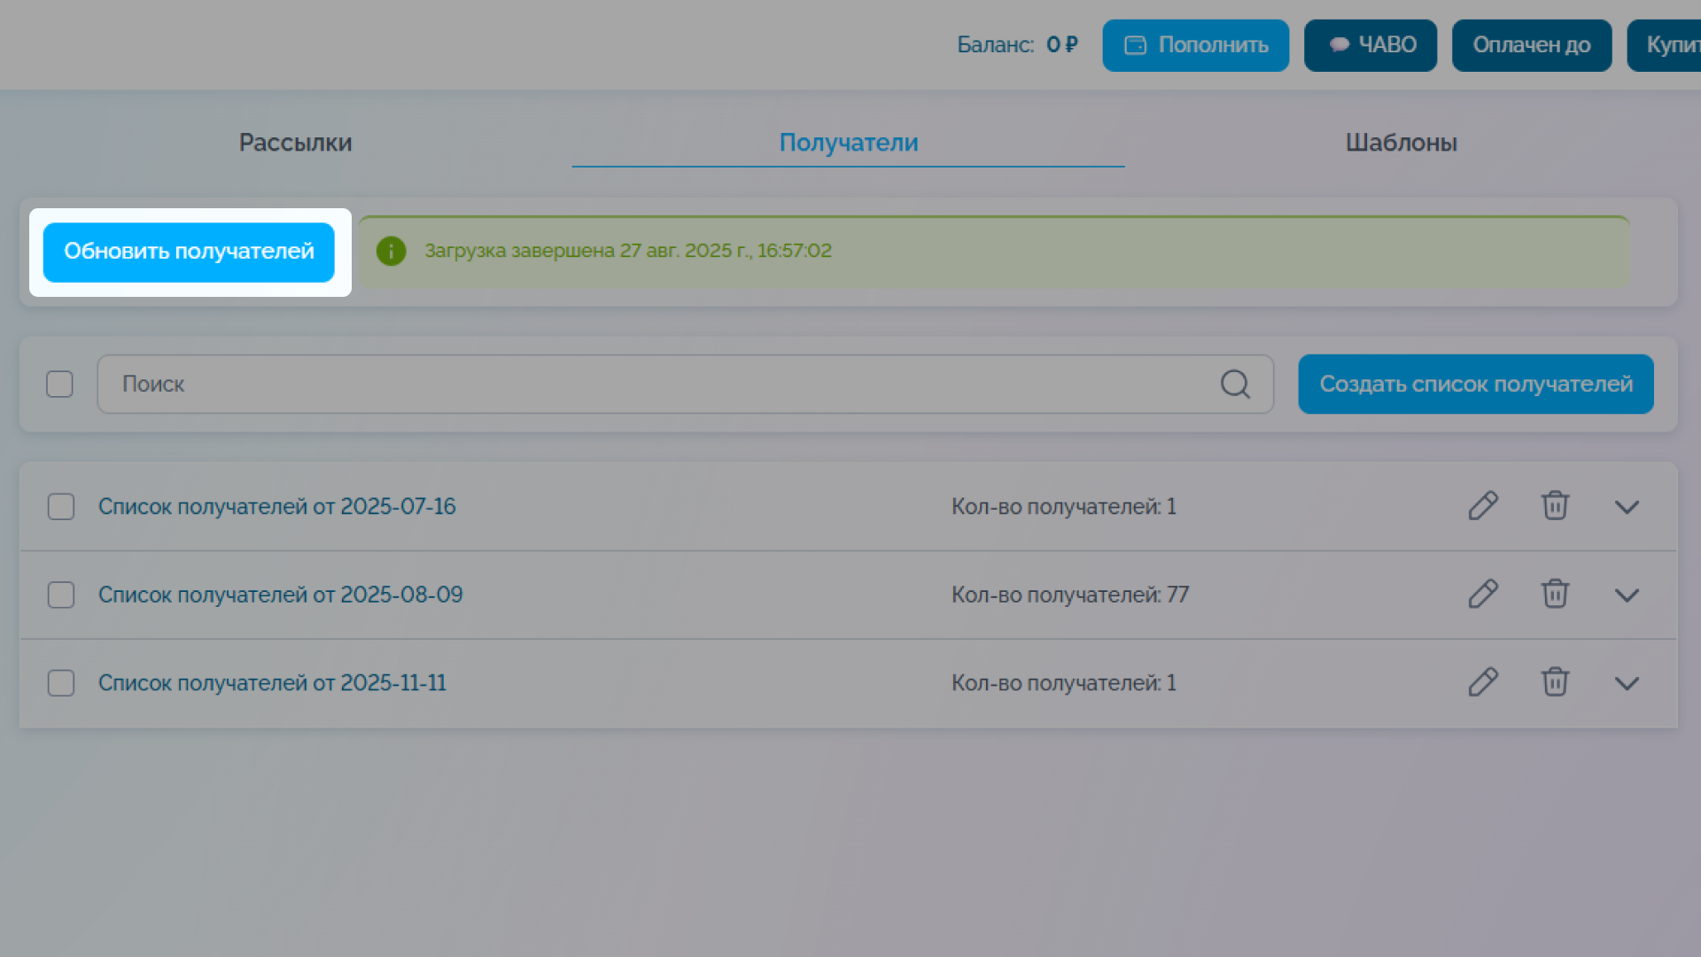The image size is (1701, 957).
Task: Edit the 2025-07-16 recipient list with pencil icon
Action: pyautogui.click(x=1483, y=506)
